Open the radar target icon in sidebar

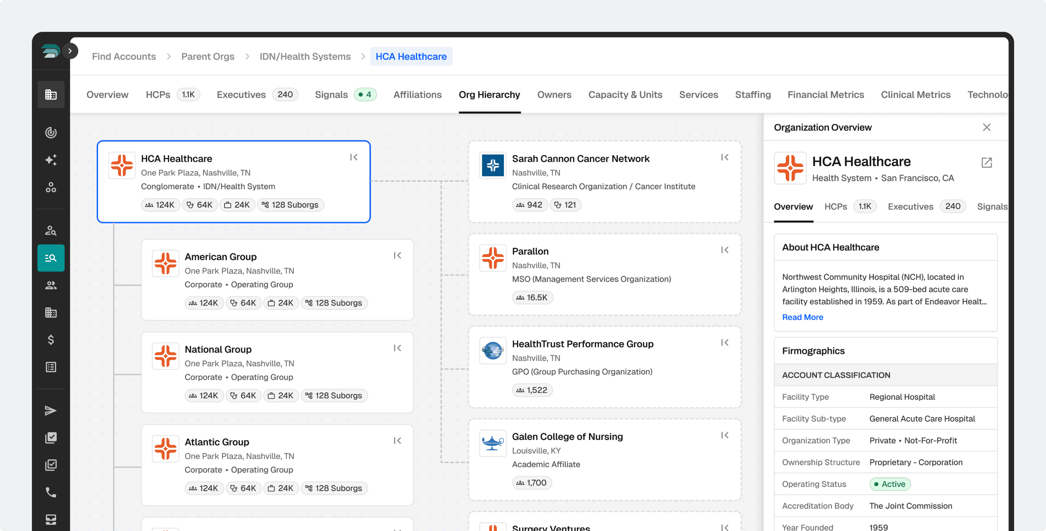point(51,132)
